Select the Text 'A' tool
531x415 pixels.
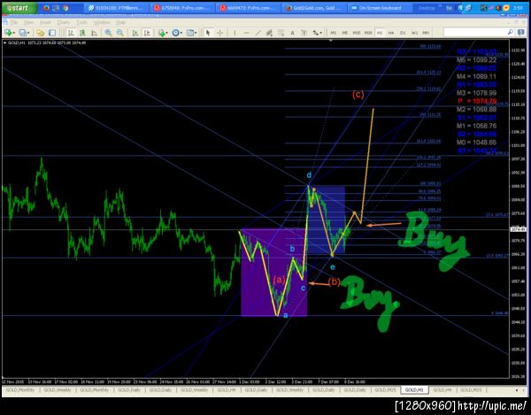[292, 33]
